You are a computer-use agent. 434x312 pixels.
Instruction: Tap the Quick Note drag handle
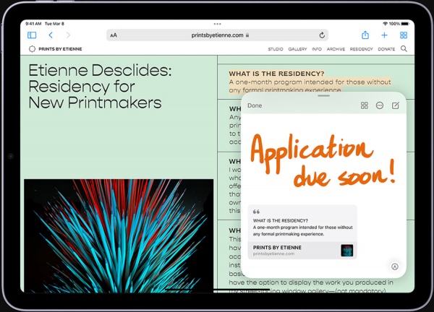(x=323, y=95)
